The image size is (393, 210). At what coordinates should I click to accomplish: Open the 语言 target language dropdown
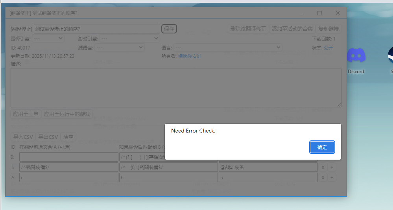coord(228,48)
